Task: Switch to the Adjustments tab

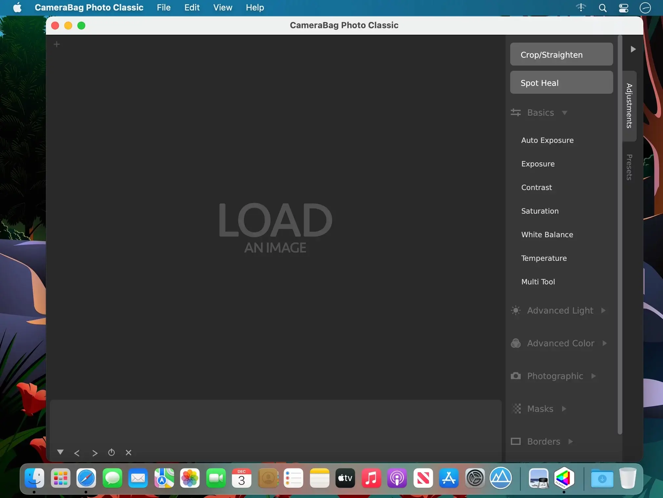Action: [629, 106]
